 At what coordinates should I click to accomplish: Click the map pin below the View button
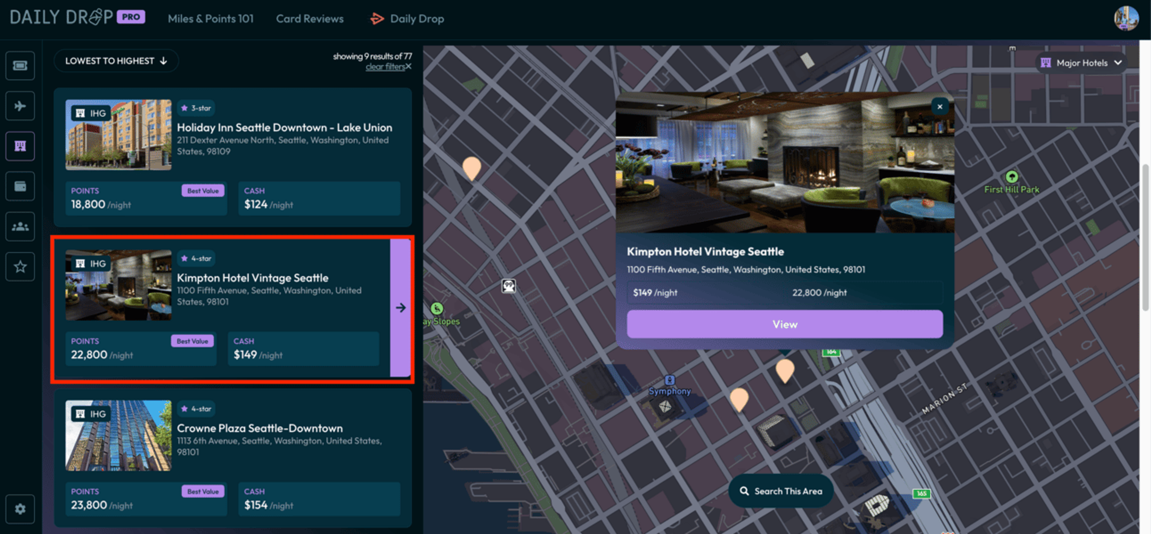(785, 370)
